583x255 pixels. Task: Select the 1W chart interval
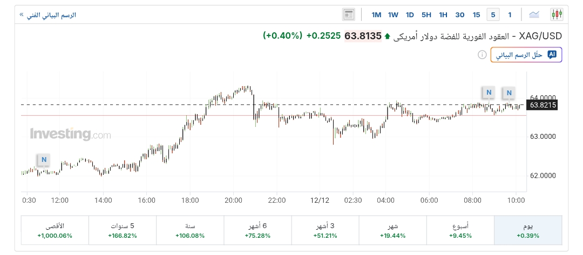pyautogui.click(x=393, y=15)
